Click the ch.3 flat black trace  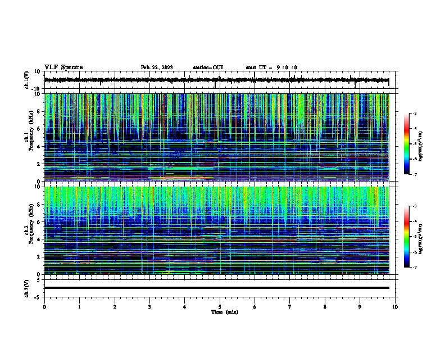coord(217,288)
